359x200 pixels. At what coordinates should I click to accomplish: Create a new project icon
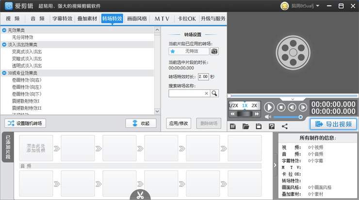coord(233,127)
